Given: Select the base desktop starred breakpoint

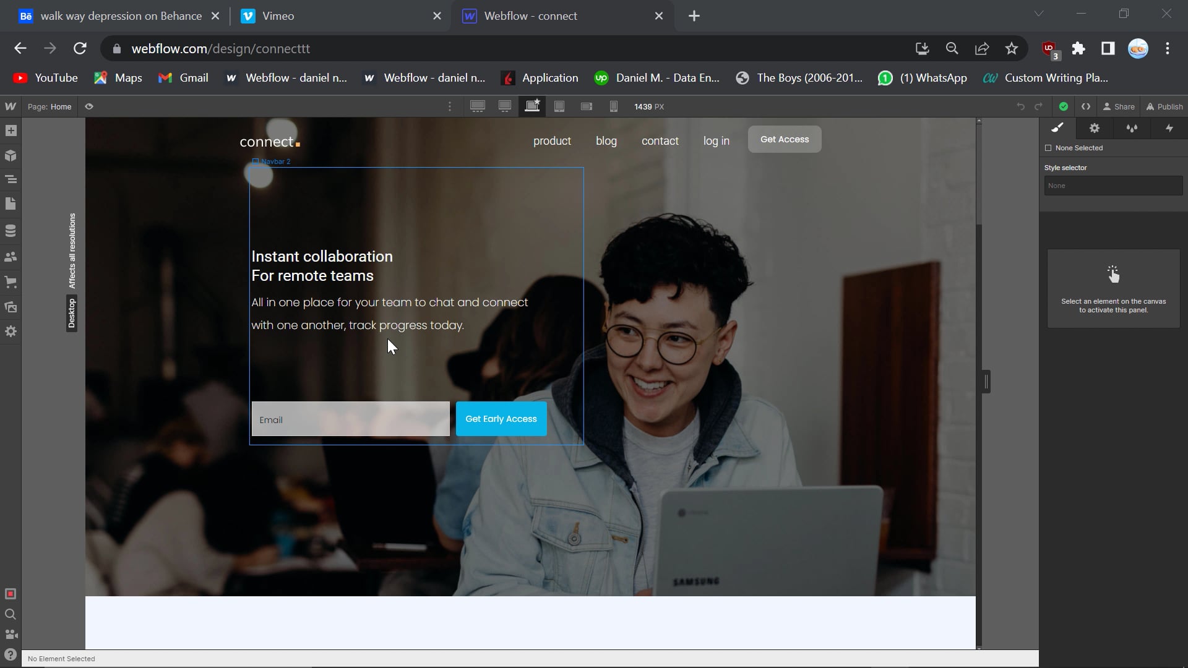Looking at the screenshot, I should tap(532, 106).
